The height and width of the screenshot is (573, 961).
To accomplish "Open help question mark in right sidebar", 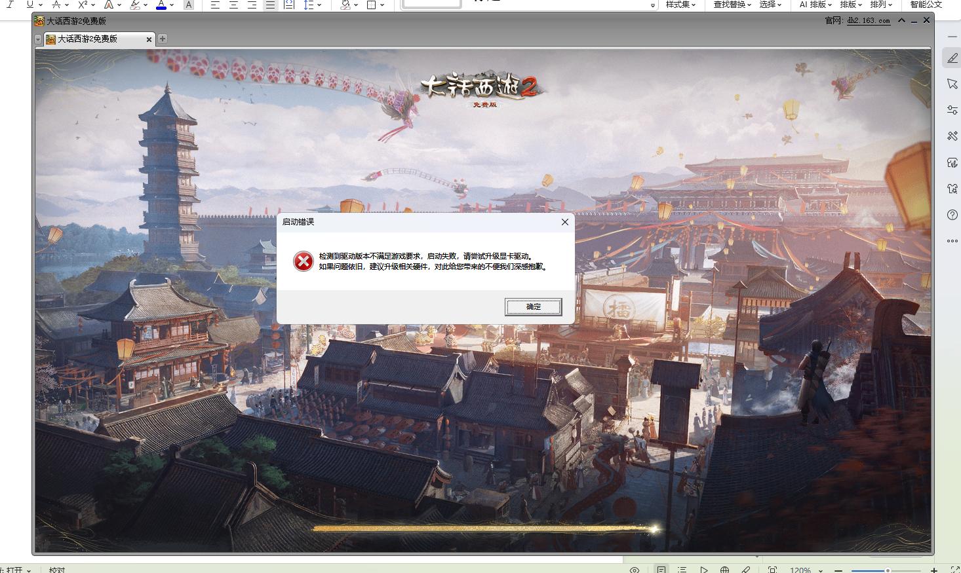I will [952, 215].
